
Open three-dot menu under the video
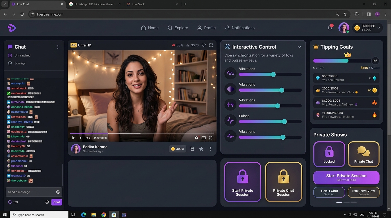pos(210,149)
